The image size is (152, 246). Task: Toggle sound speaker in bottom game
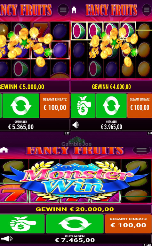(x=7, y=239)
